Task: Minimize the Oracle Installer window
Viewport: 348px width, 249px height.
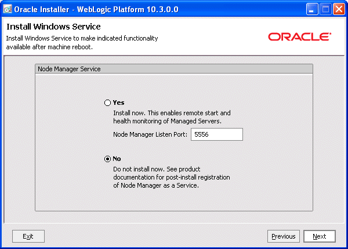Action: point(312,9)
